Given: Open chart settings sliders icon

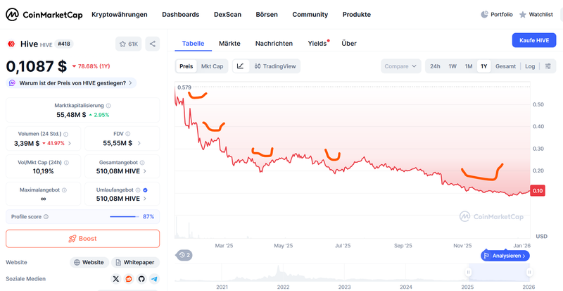Looking at the screenshot, I should coord(548,66).
